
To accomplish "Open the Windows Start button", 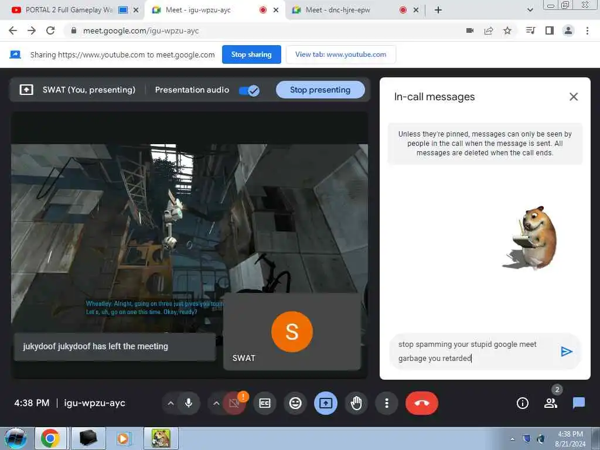I will coord(16,438).
